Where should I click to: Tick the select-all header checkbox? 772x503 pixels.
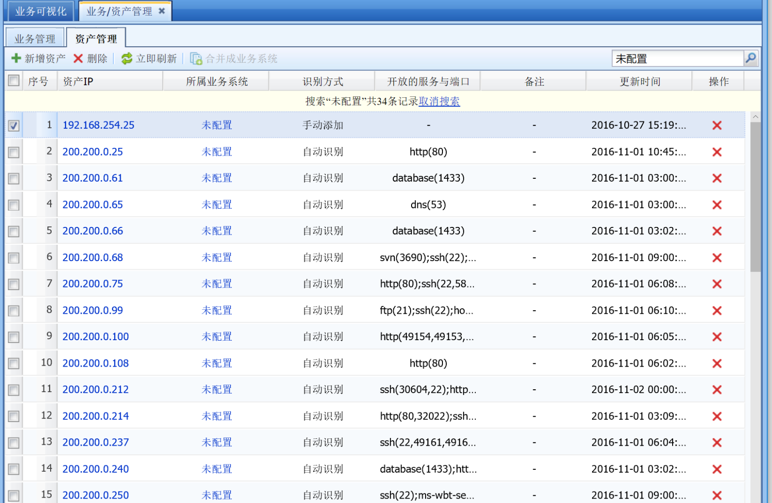[14, 80]
